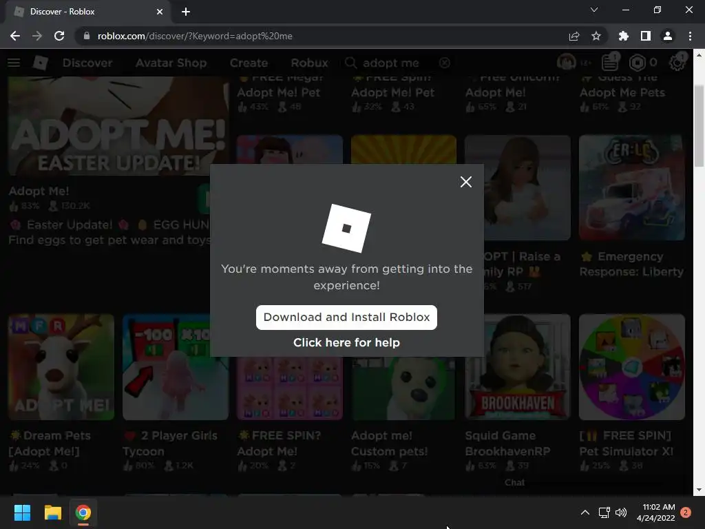Screen dimensions: 705x529
Task: Open File Explorer from taskbar
Action: (52, 512)
